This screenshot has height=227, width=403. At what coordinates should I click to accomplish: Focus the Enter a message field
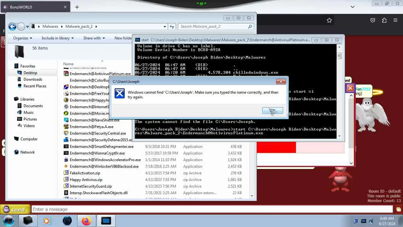click(212, 209)
